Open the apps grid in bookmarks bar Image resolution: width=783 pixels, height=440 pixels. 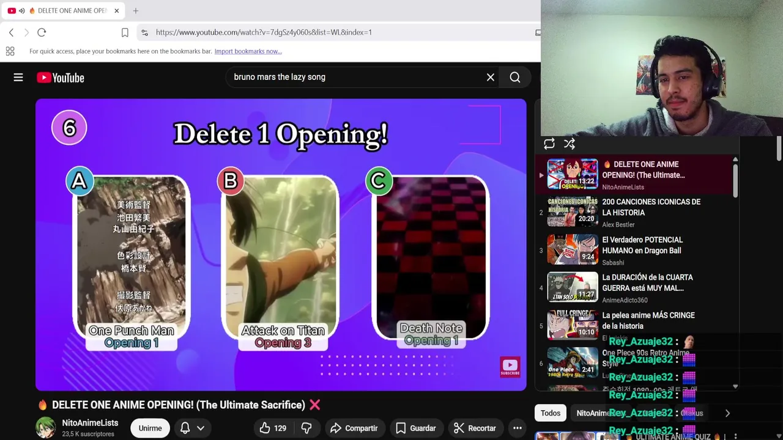(x=10, y=51)
